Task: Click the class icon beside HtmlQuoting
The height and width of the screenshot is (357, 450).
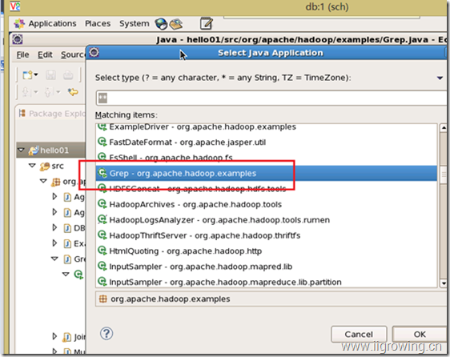Action: (x=102, y=251)
